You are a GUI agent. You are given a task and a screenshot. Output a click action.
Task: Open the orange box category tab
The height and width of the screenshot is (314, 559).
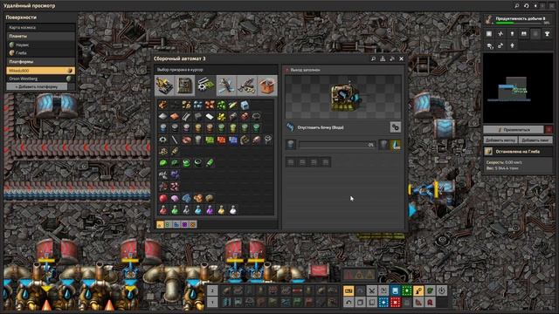click(x=267, y=85)
